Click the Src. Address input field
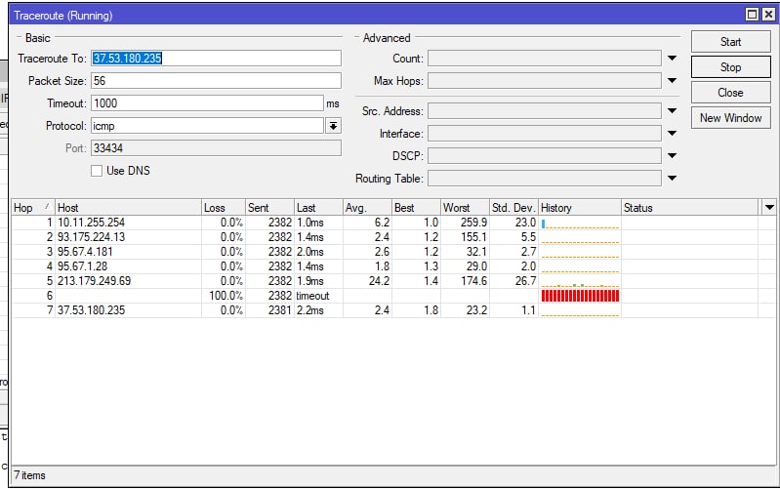This screenshot has width=780, height=489. (x=545, y=111)
